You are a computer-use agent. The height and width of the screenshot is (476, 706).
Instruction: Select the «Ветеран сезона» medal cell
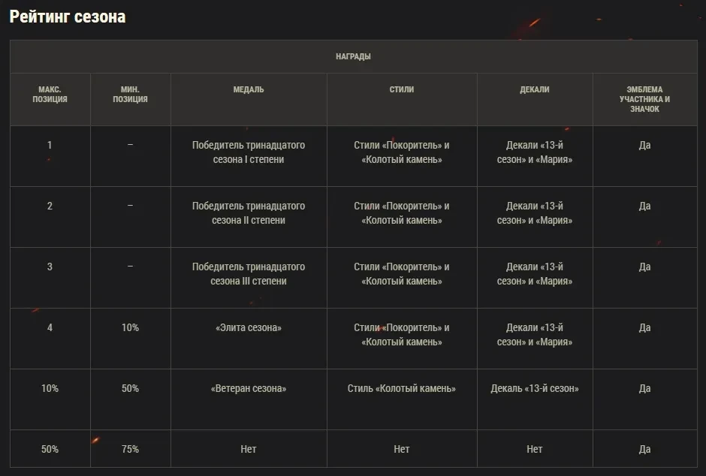coord(249,389)
